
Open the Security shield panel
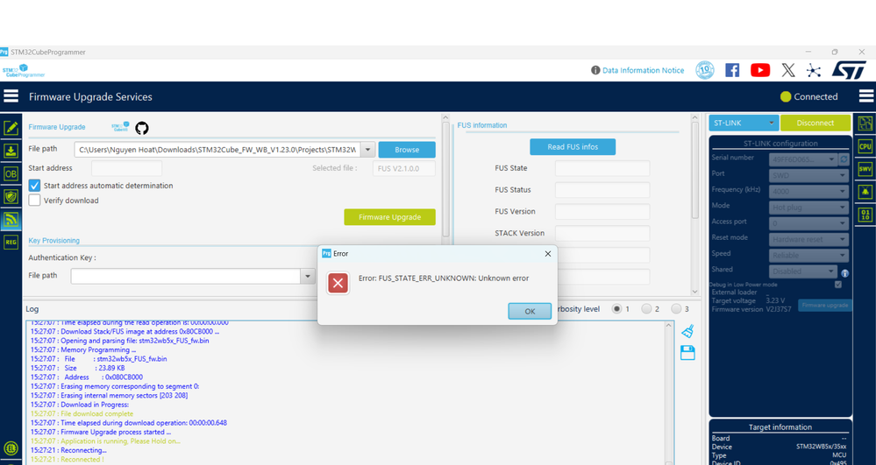coord(11,196)
